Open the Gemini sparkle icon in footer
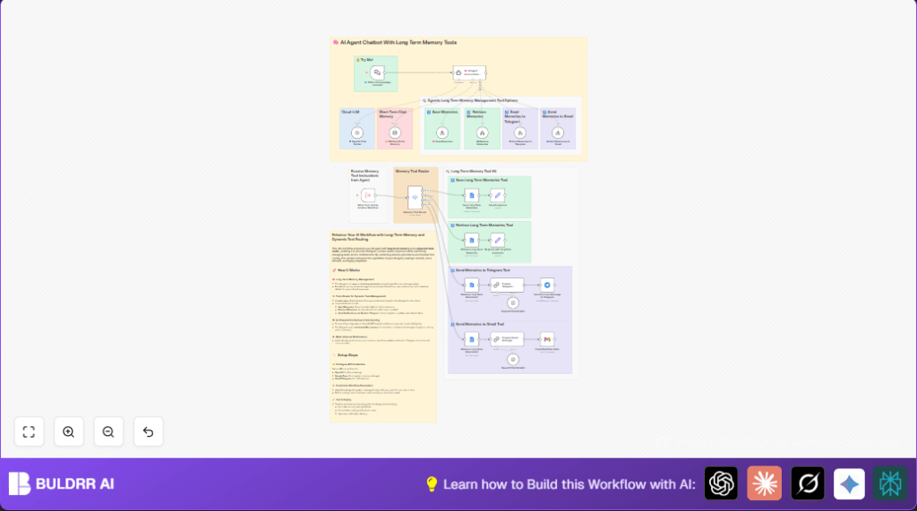 tap(849, 483)
